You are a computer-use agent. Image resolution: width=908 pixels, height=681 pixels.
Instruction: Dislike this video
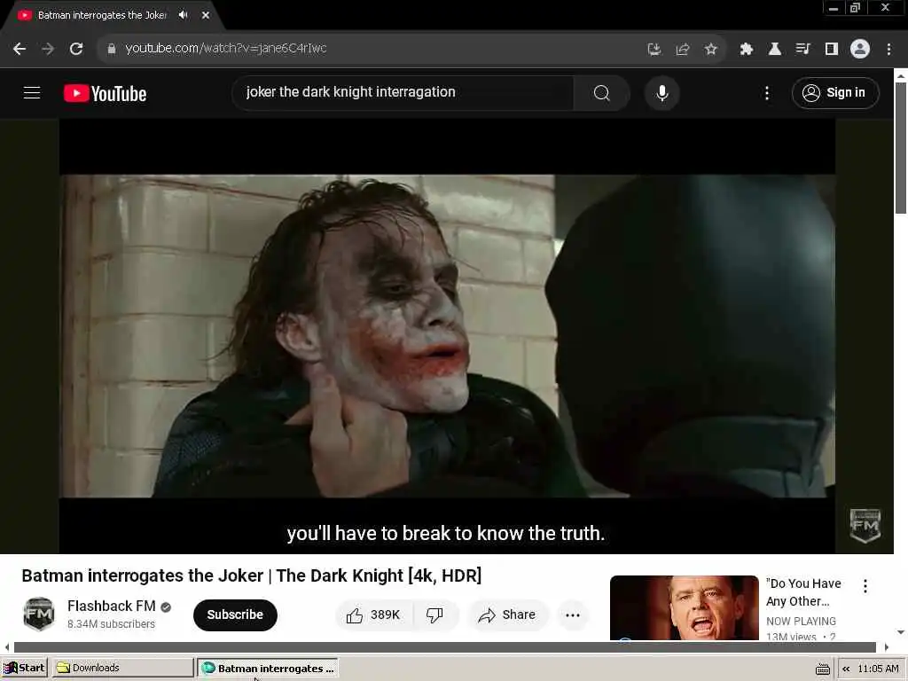coord(434,615)
